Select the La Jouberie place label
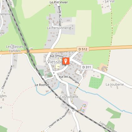This screenshot has height=132, width=132. 115,85
